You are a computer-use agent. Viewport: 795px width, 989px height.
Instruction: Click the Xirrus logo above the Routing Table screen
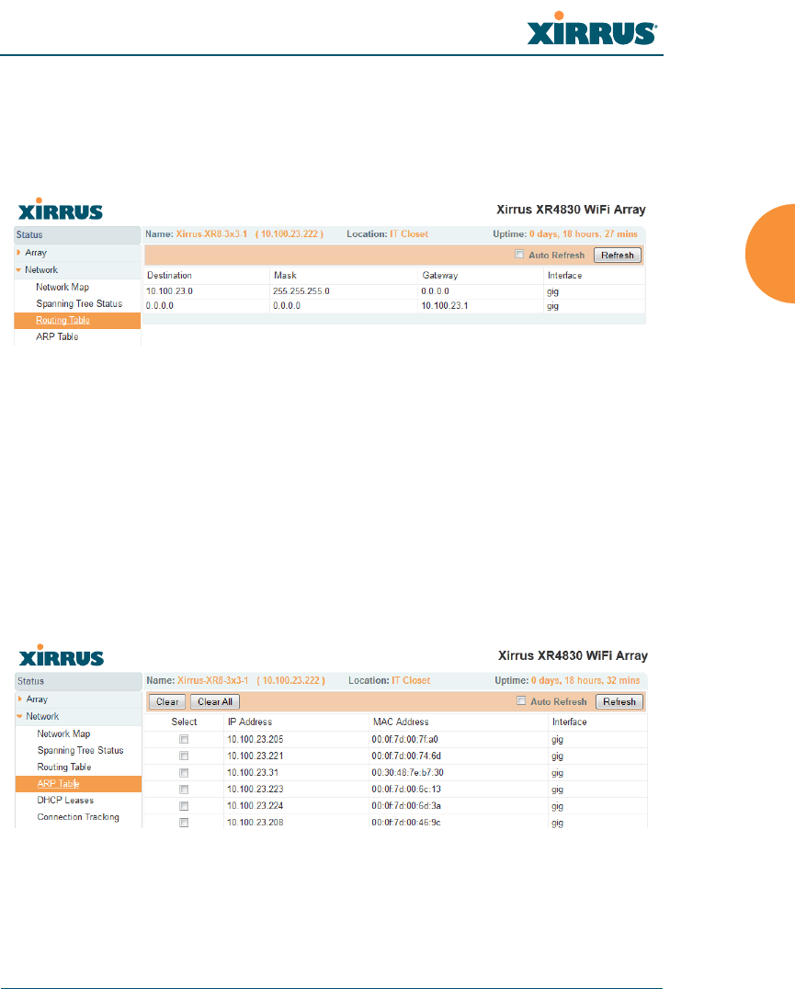tap(61, 209)
